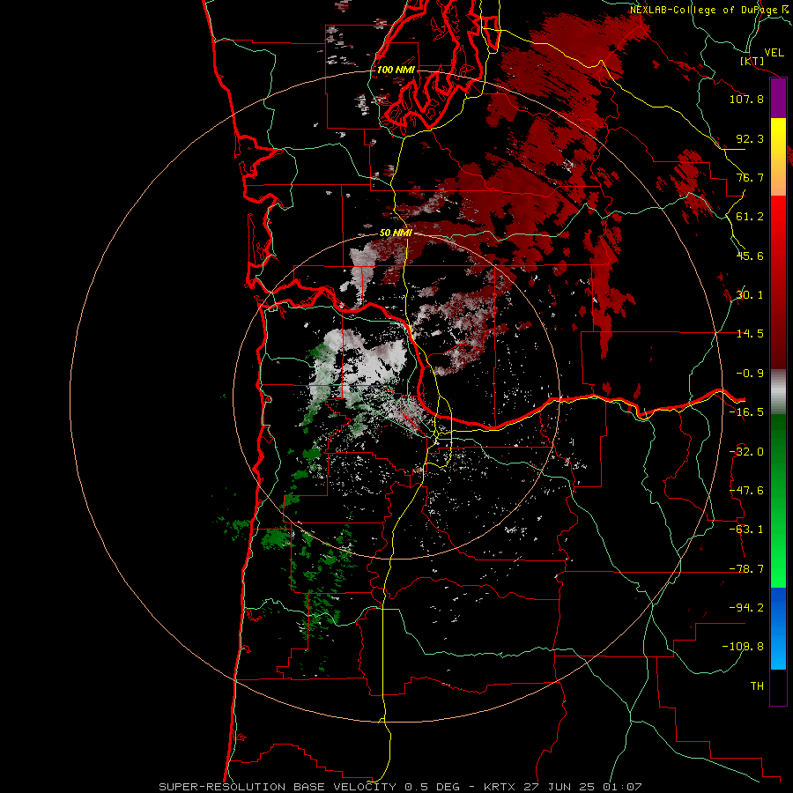
Task: Click the 50 NMI range ring label
Action: click(x=396, y=233)
